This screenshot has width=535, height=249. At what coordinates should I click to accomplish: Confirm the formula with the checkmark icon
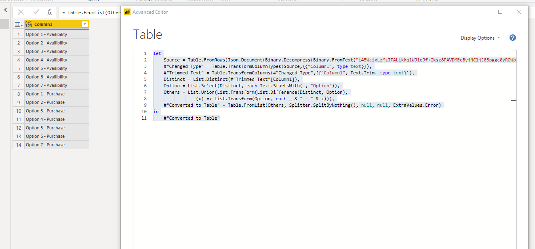[36, 13]
